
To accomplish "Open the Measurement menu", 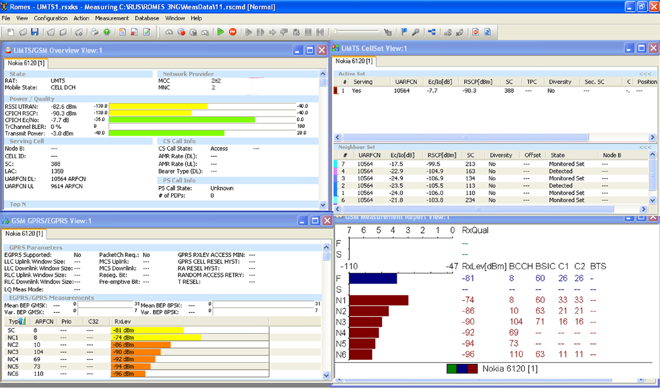I will (112, 18).
